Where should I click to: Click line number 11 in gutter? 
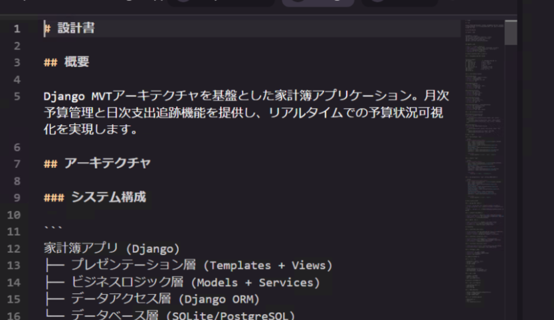pyautogui.click(x=14, y=232)
